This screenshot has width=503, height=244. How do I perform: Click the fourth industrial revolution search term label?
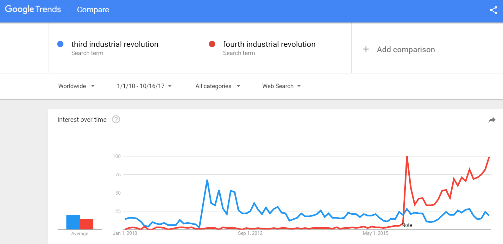click(269, 44)
